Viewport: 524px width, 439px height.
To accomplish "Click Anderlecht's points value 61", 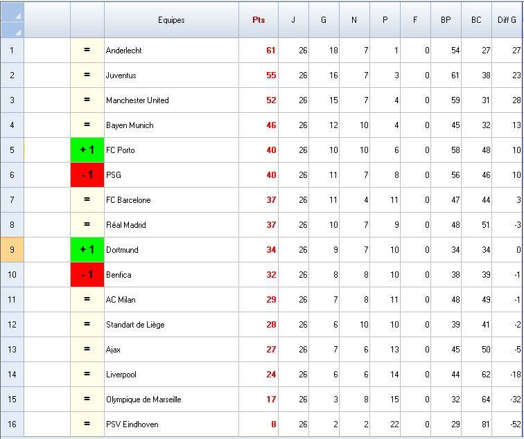I will click(x=270, y=51).
